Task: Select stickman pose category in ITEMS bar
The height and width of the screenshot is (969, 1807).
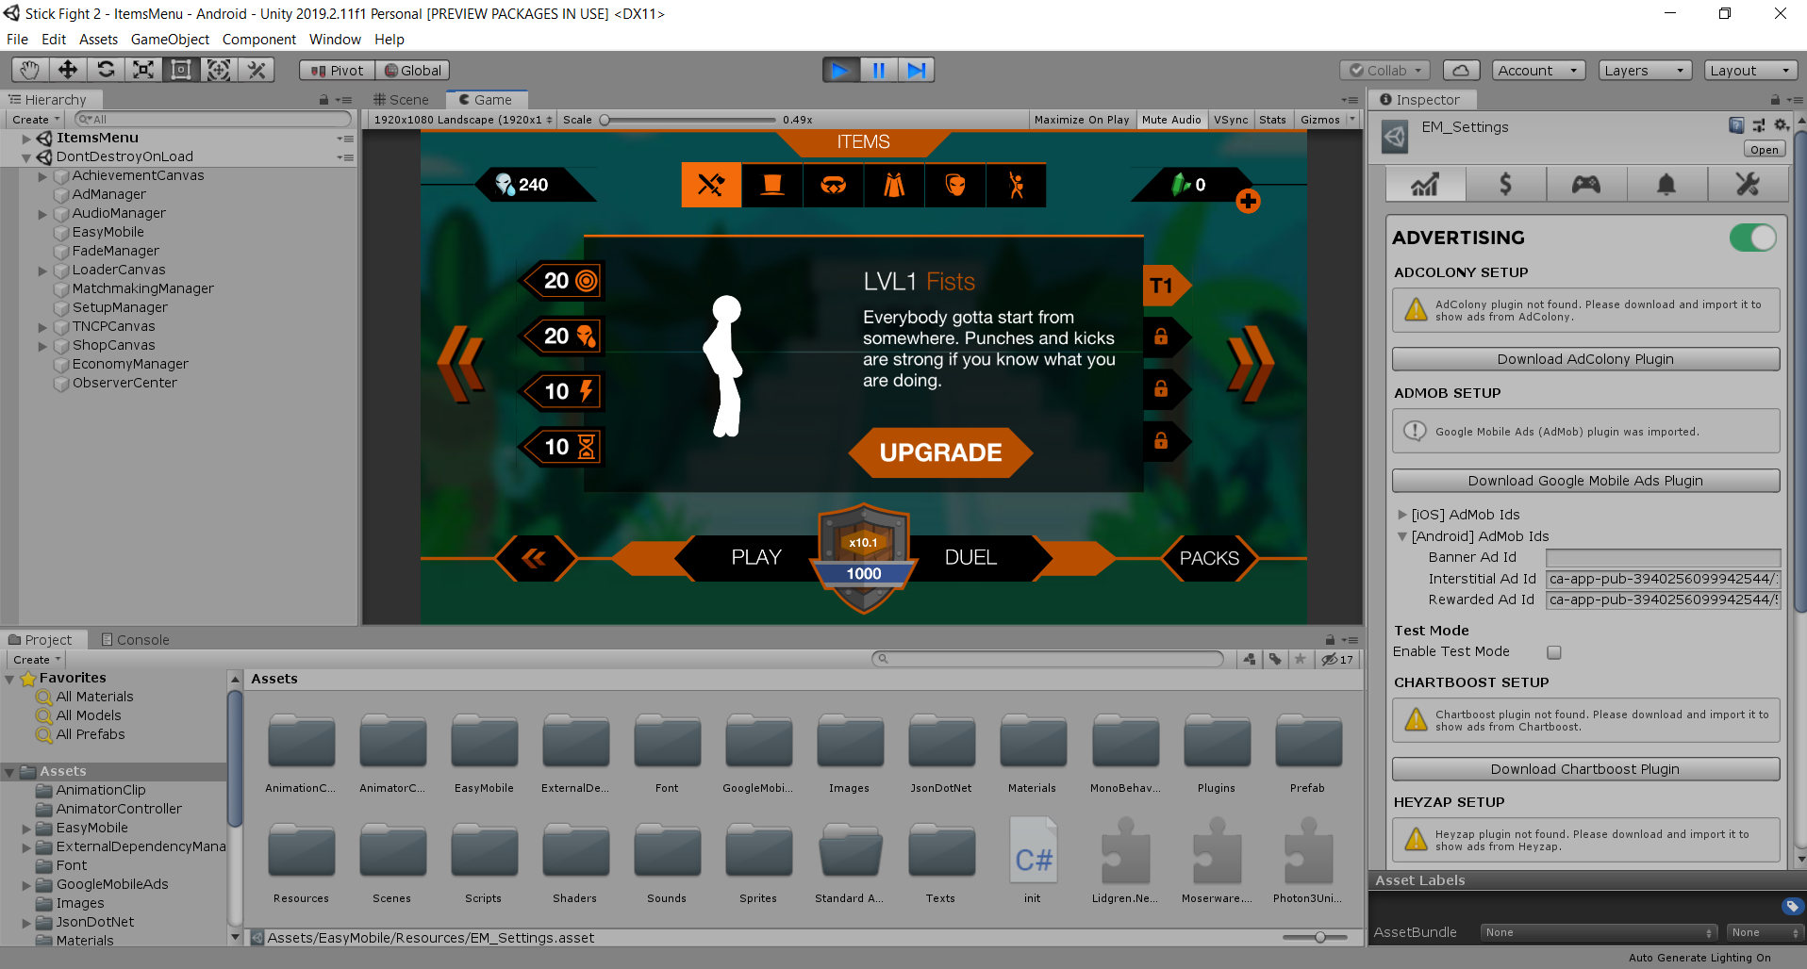Action: coord(1016,185)
